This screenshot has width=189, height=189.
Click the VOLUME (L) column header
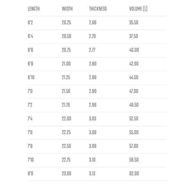(x=138, y=9)
